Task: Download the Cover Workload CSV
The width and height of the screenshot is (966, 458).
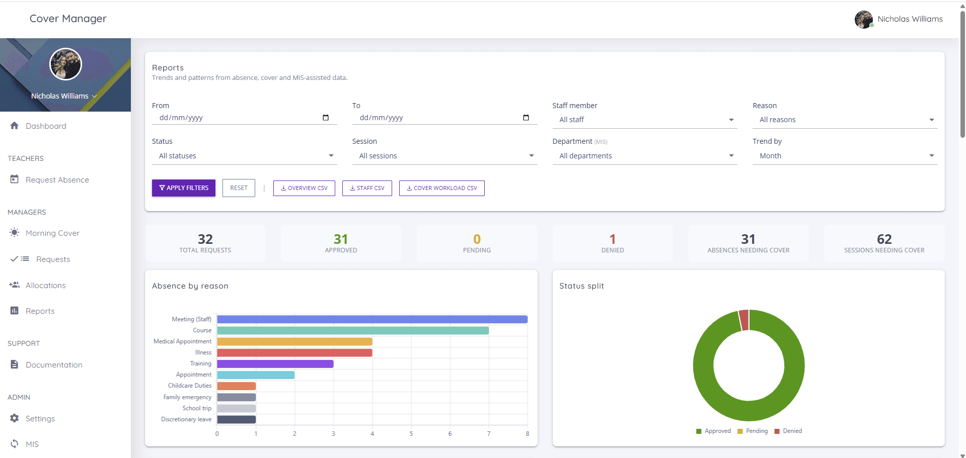Action: tap(442, 188)
